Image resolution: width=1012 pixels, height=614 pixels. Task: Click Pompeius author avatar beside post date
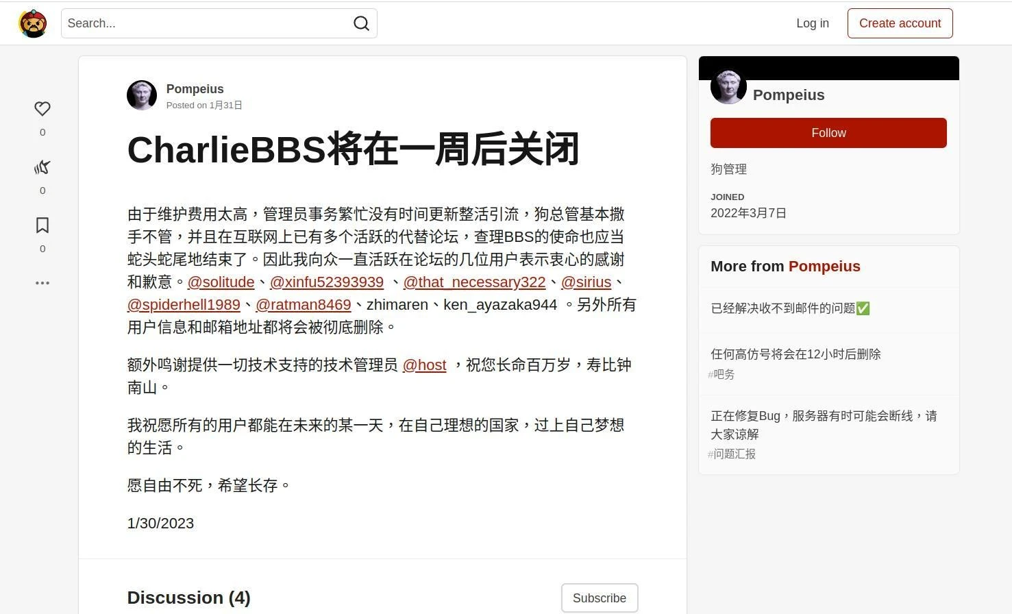pyautogui.click(x=142, y=95)
